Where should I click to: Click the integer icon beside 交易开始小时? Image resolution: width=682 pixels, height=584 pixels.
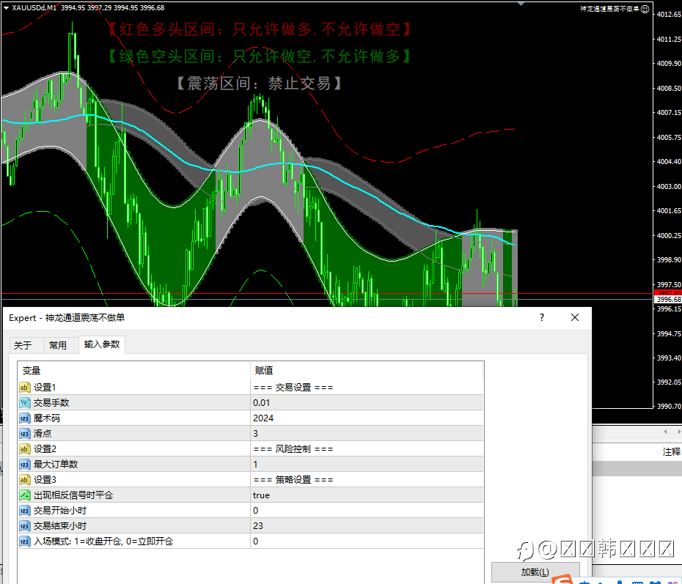tap(25, 511)
